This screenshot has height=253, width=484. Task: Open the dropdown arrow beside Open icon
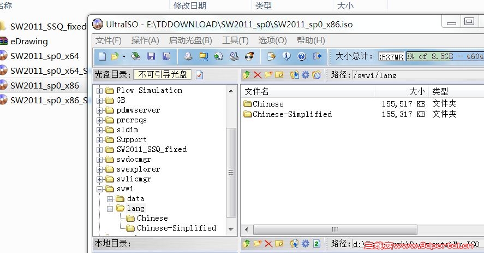coord(124,57)
